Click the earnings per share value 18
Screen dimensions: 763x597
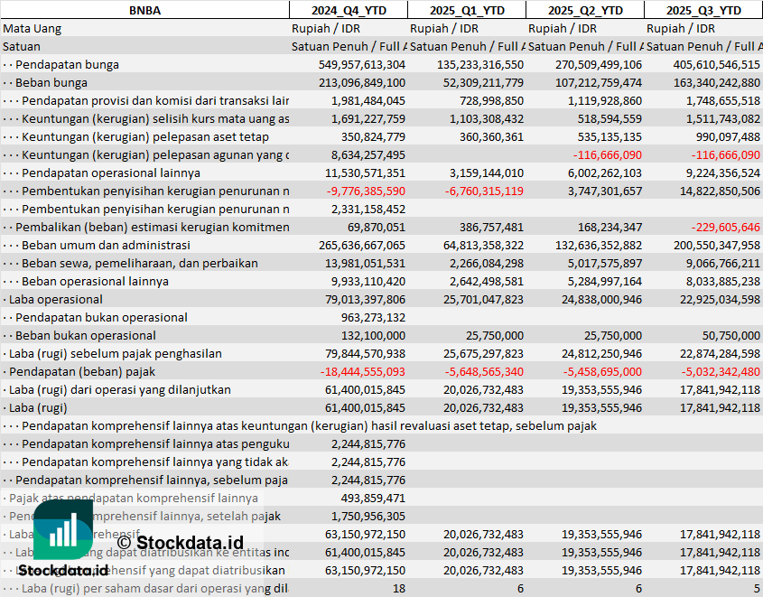point(398,588)
